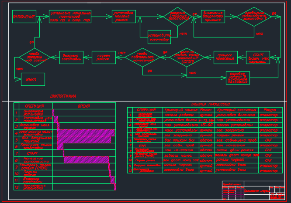
Task: Click cyclogram row 5 'Вкл. вакуумного прижима'
Action: pos(37,139)
